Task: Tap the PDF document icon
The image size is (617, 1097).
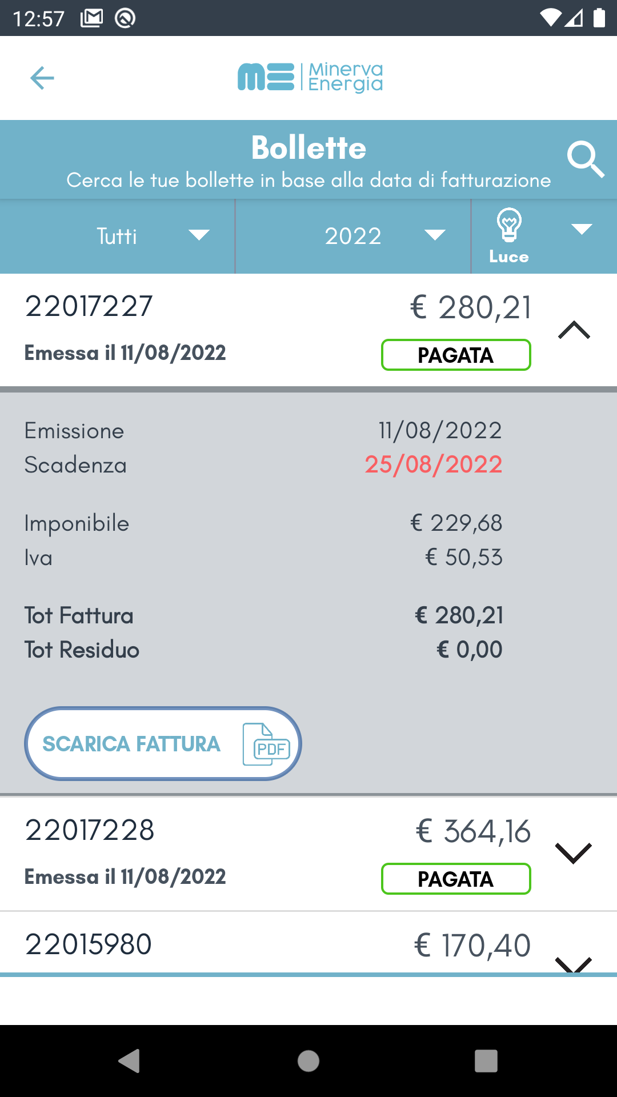Action: tap(267, 744)
